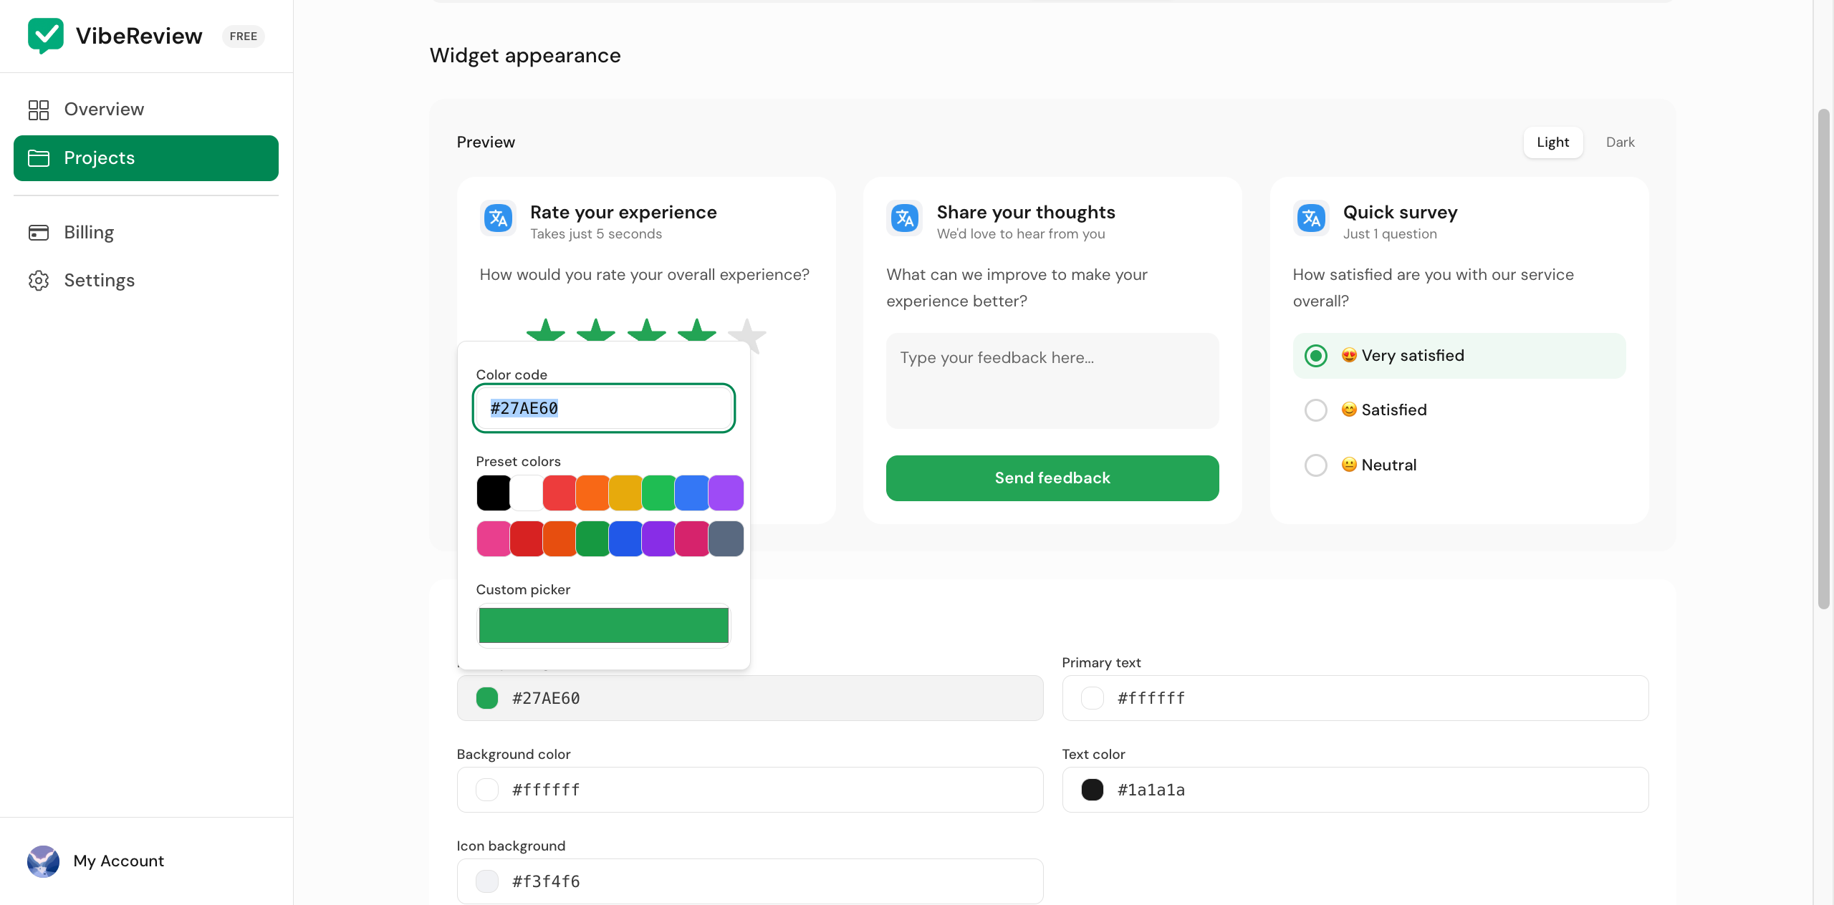Pick the black preset color
The image size is (1834, 905).
[494, 493]
